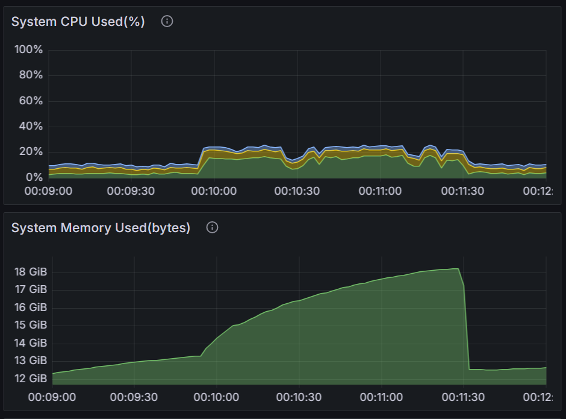Click the 00:11:00 time label under memory chart
This screenshot has height=419, width=566.
click(x=380, y=398)
